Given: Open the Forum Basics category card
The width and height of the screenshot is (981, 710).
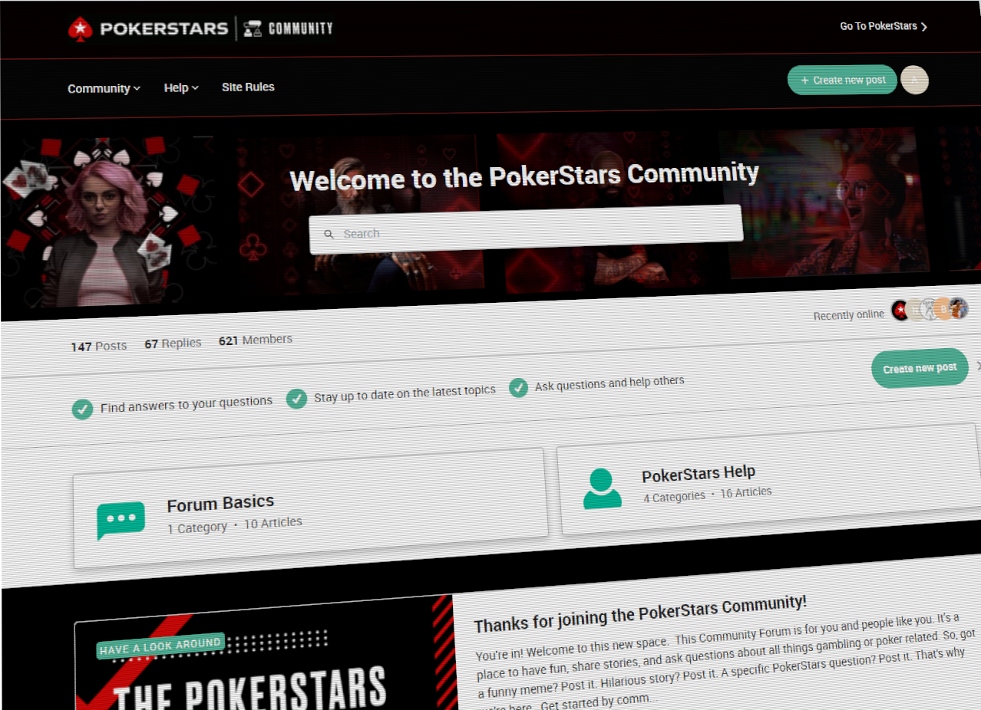Looking at the screenshot, I should pyautogui.click(x=310, y=508).
